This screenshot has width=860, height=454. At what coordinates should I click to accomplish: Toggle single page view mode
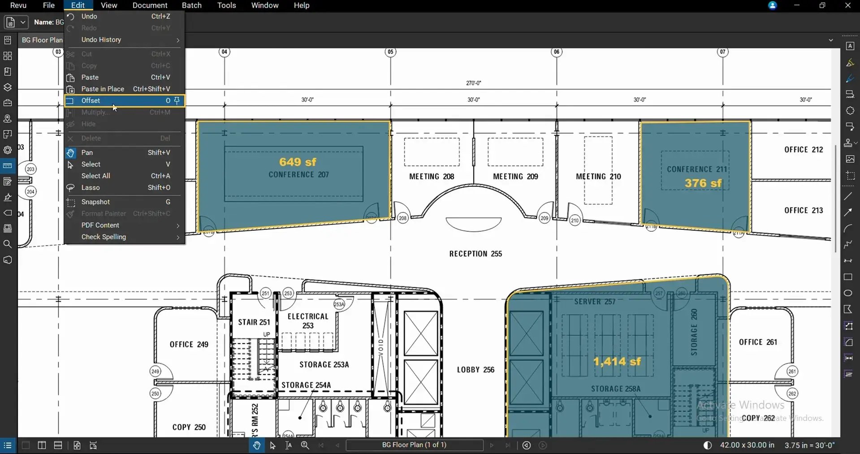click(26, 445)
